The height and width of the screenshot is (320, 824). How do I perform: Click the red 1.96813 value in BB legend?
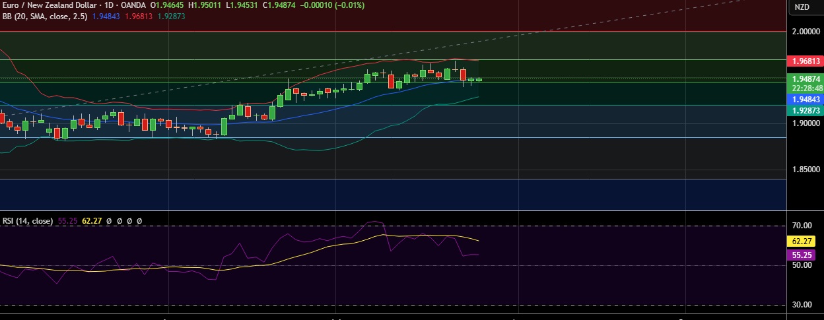point(139,16)
